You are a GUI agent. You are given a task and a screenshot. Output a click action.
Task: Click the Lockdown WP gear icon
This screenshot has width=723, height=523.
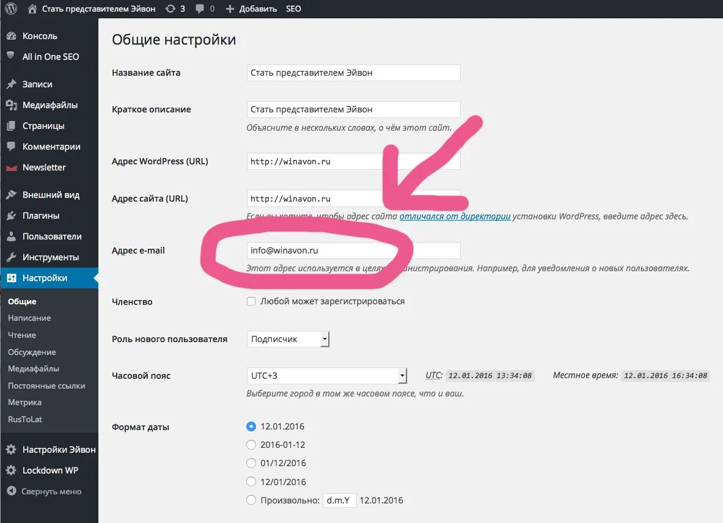11,470
